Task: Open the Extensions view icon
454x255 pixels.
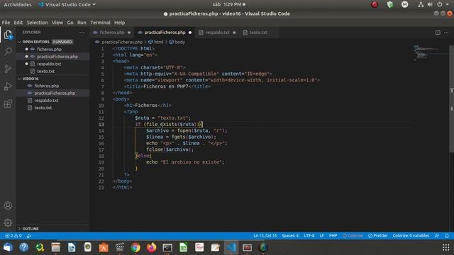Action: tap(8, 103)
